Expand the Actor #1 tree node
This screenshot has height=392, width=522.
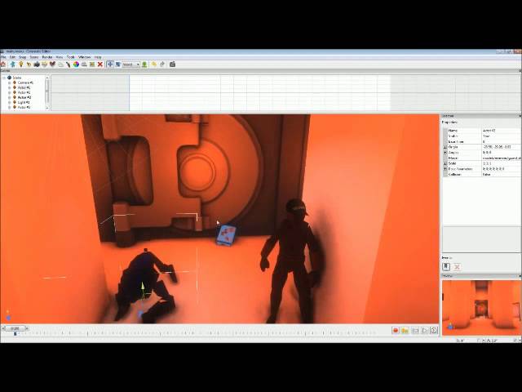9,87
